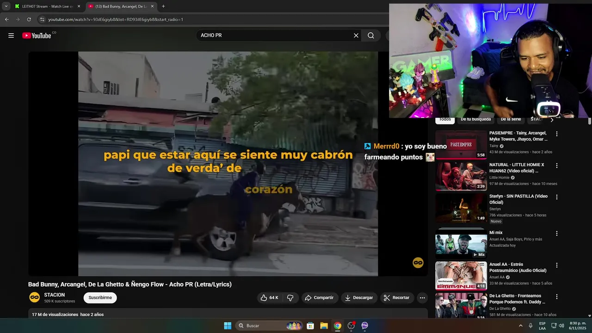Close the Bad Bunny YouTube tab
The height and width of the screenshot is (333, 592).
pyautogui.click(x=152, y=6)
